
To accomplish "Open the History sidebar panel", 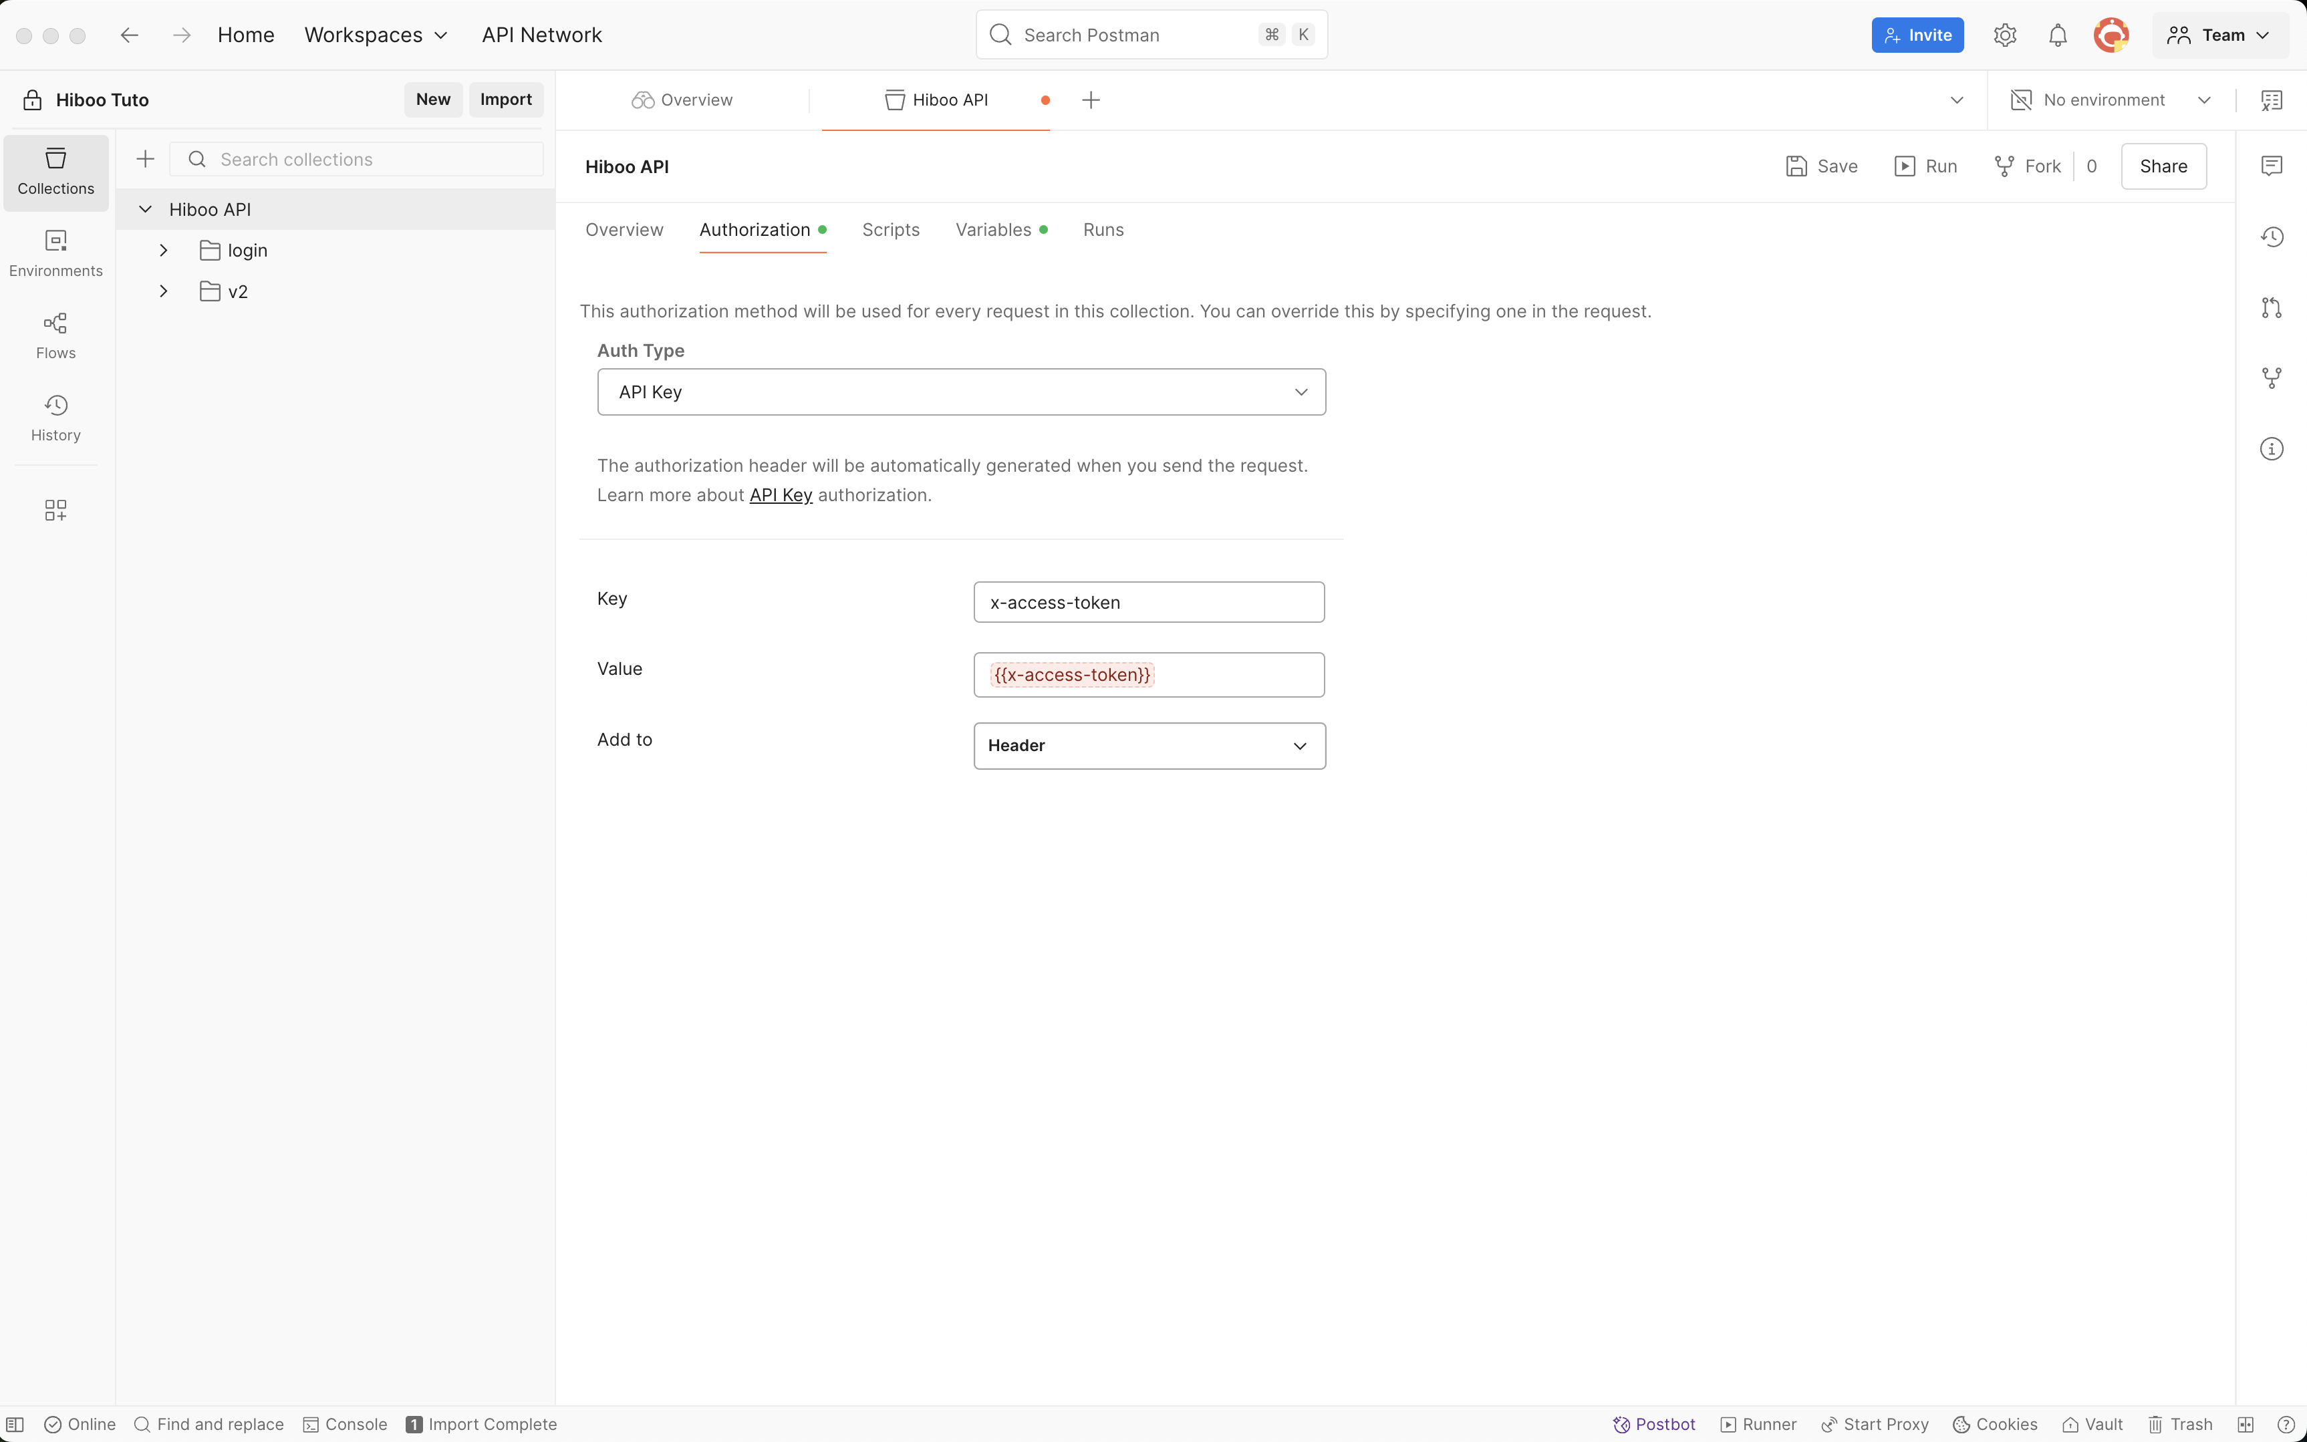I will [55, 418].
